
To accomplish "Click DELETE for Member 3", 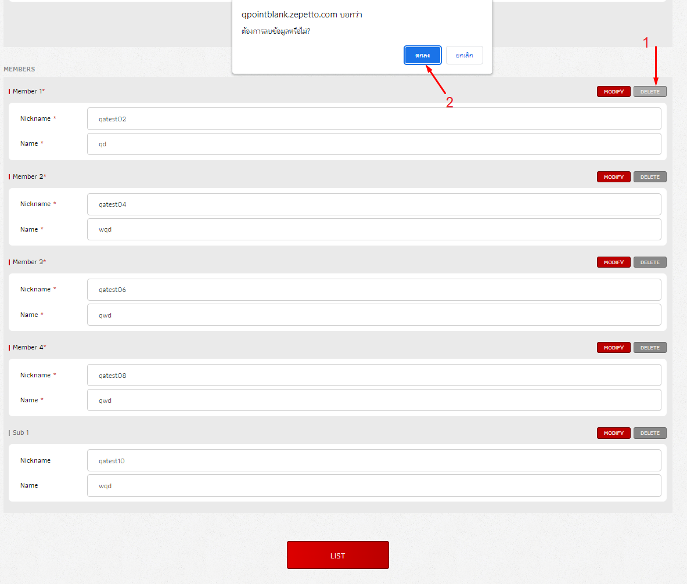I will point(650,262).
